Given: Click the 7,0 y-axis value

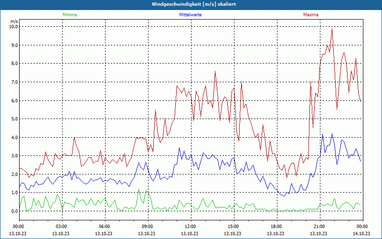Looking at the screenshot, I should 14,82.
